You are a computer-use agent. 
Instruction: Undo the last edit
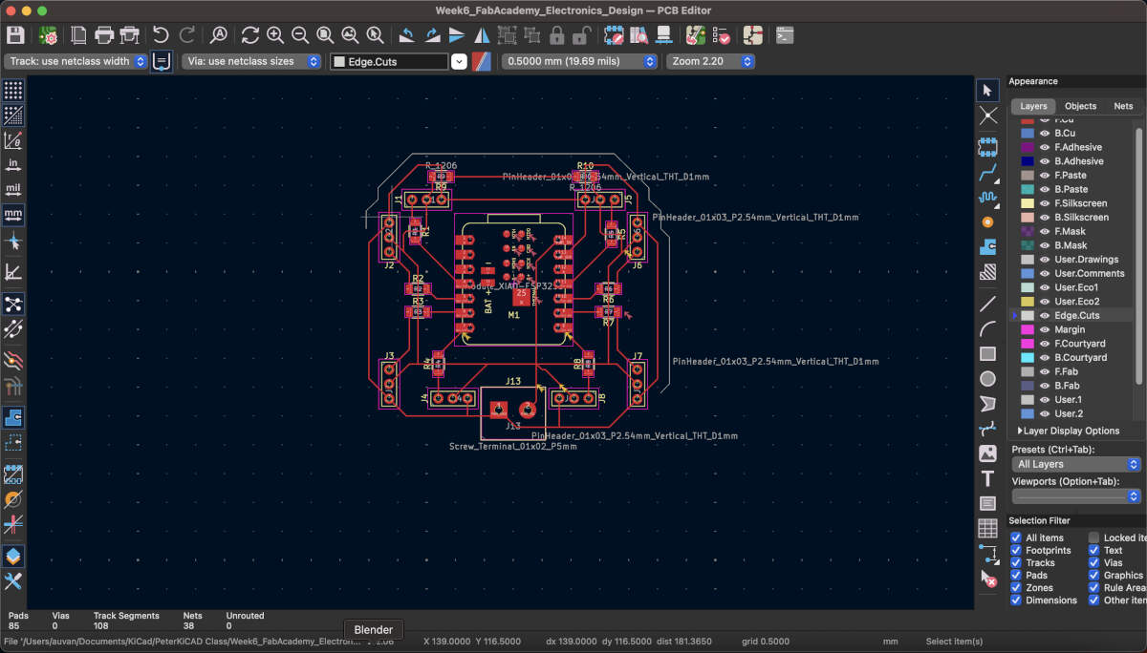tap(161, 35)
